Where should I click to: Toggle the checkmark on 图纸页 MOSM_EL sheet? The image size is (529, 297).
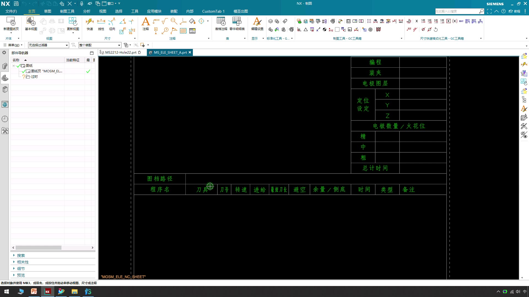[x=24, y=71]
